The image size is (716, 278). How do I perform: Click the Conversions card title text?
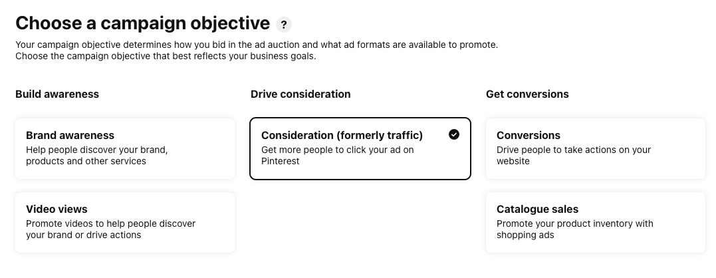[x=529, y=135]
